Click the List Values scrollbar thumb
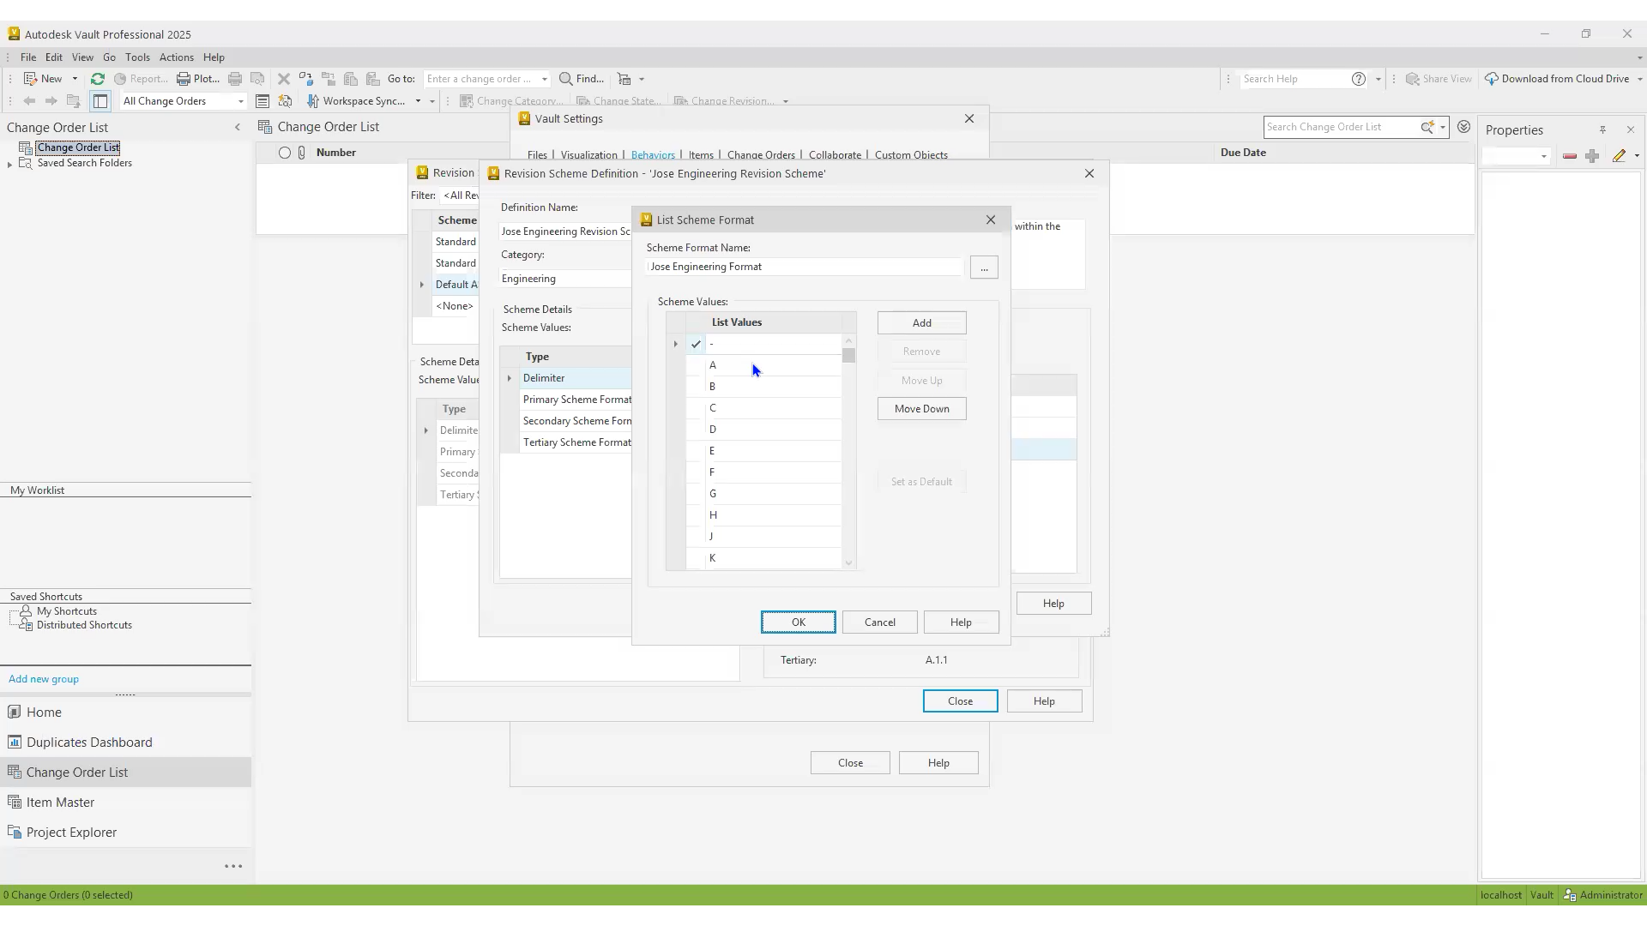The height and width of the screenshot is (926, 1647). (849, 356)
